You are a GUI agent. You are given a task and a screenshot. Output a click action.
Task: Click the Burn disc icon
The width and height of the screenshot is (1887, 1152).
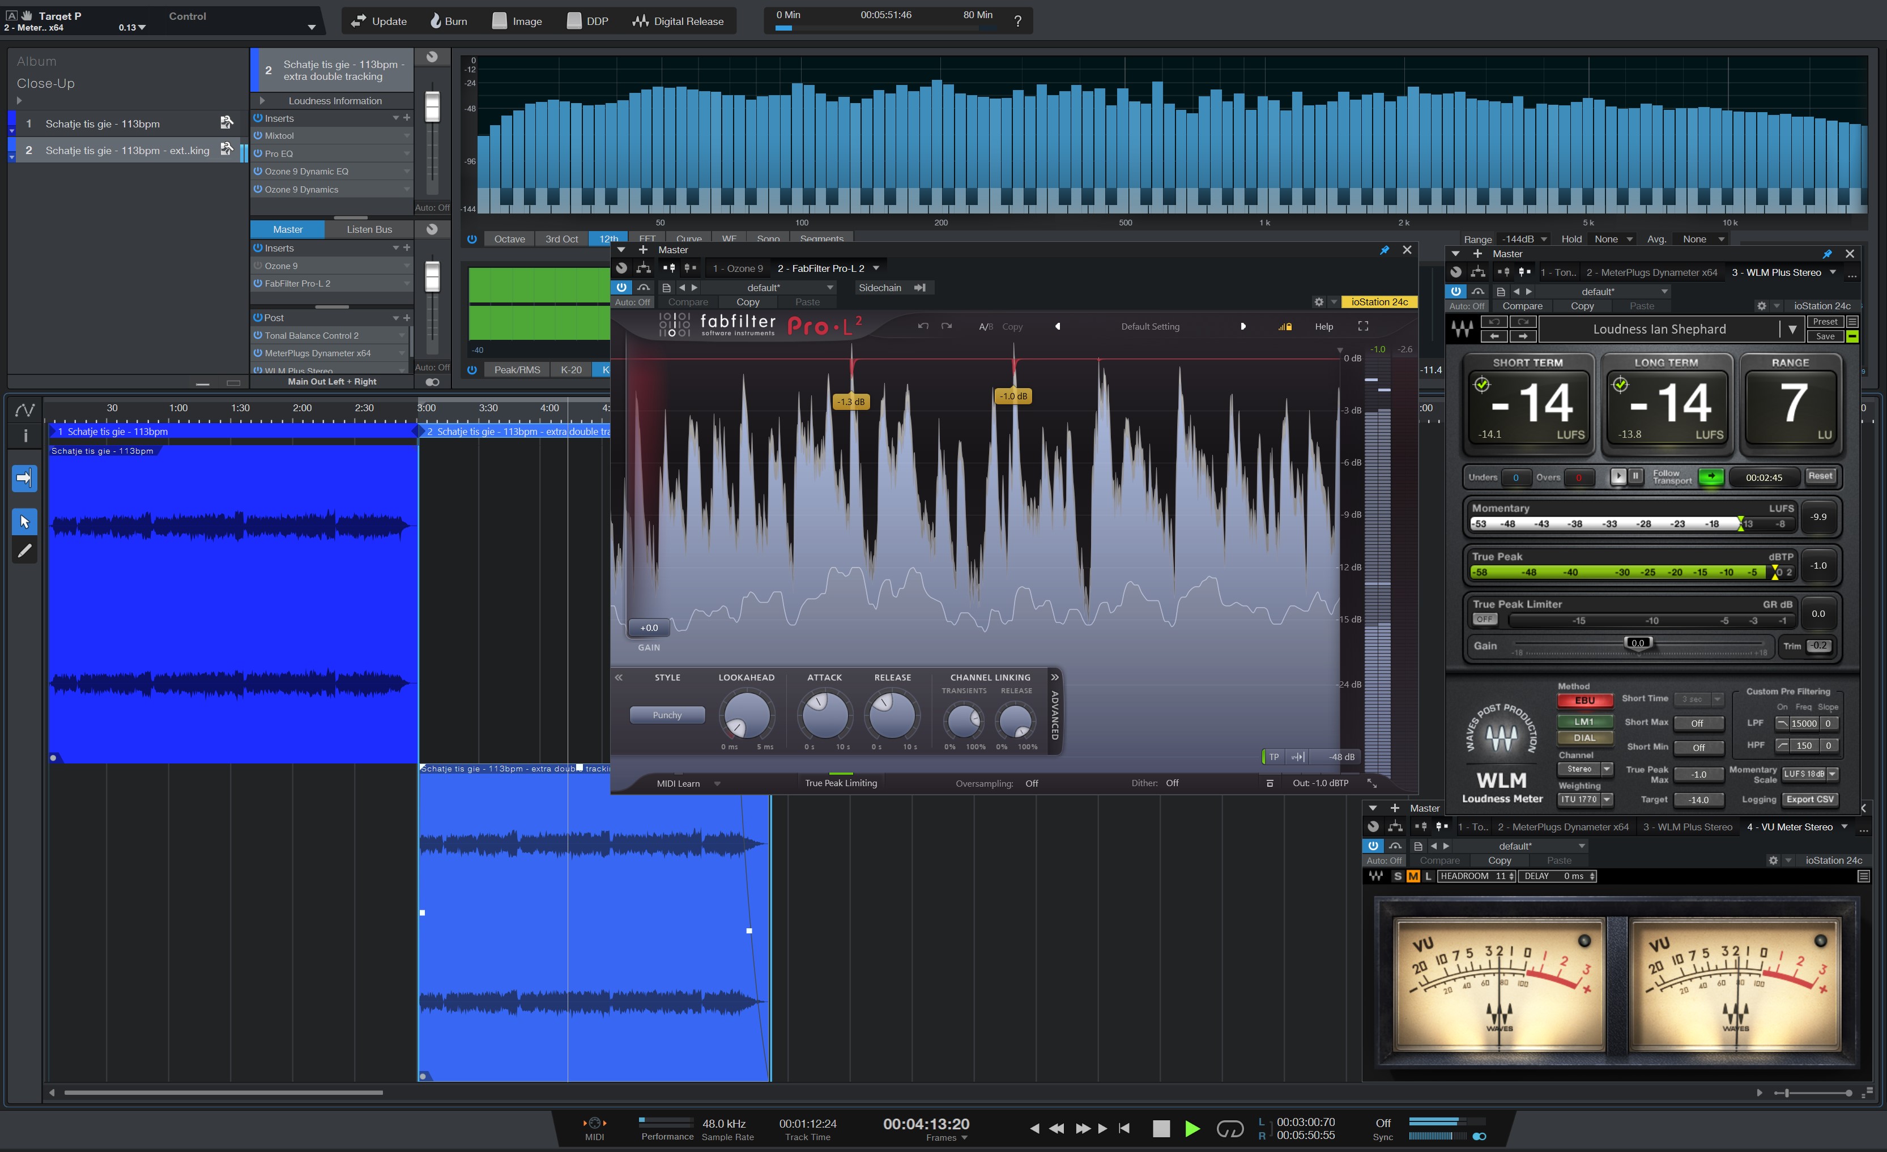pyautogui.click(x=435, y=20)
